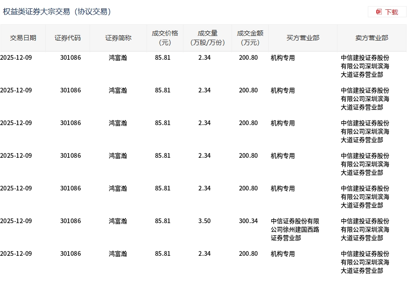Click the 下载 download button
This screenshot has height=281, width=407.
pos(387,12)
